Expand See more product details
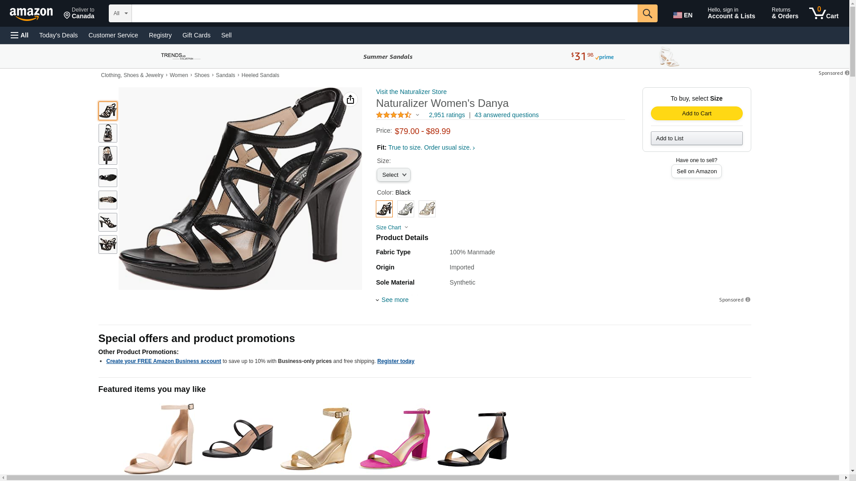The height and width of the screenshot is (481, 856). click(x=395, y=300)
